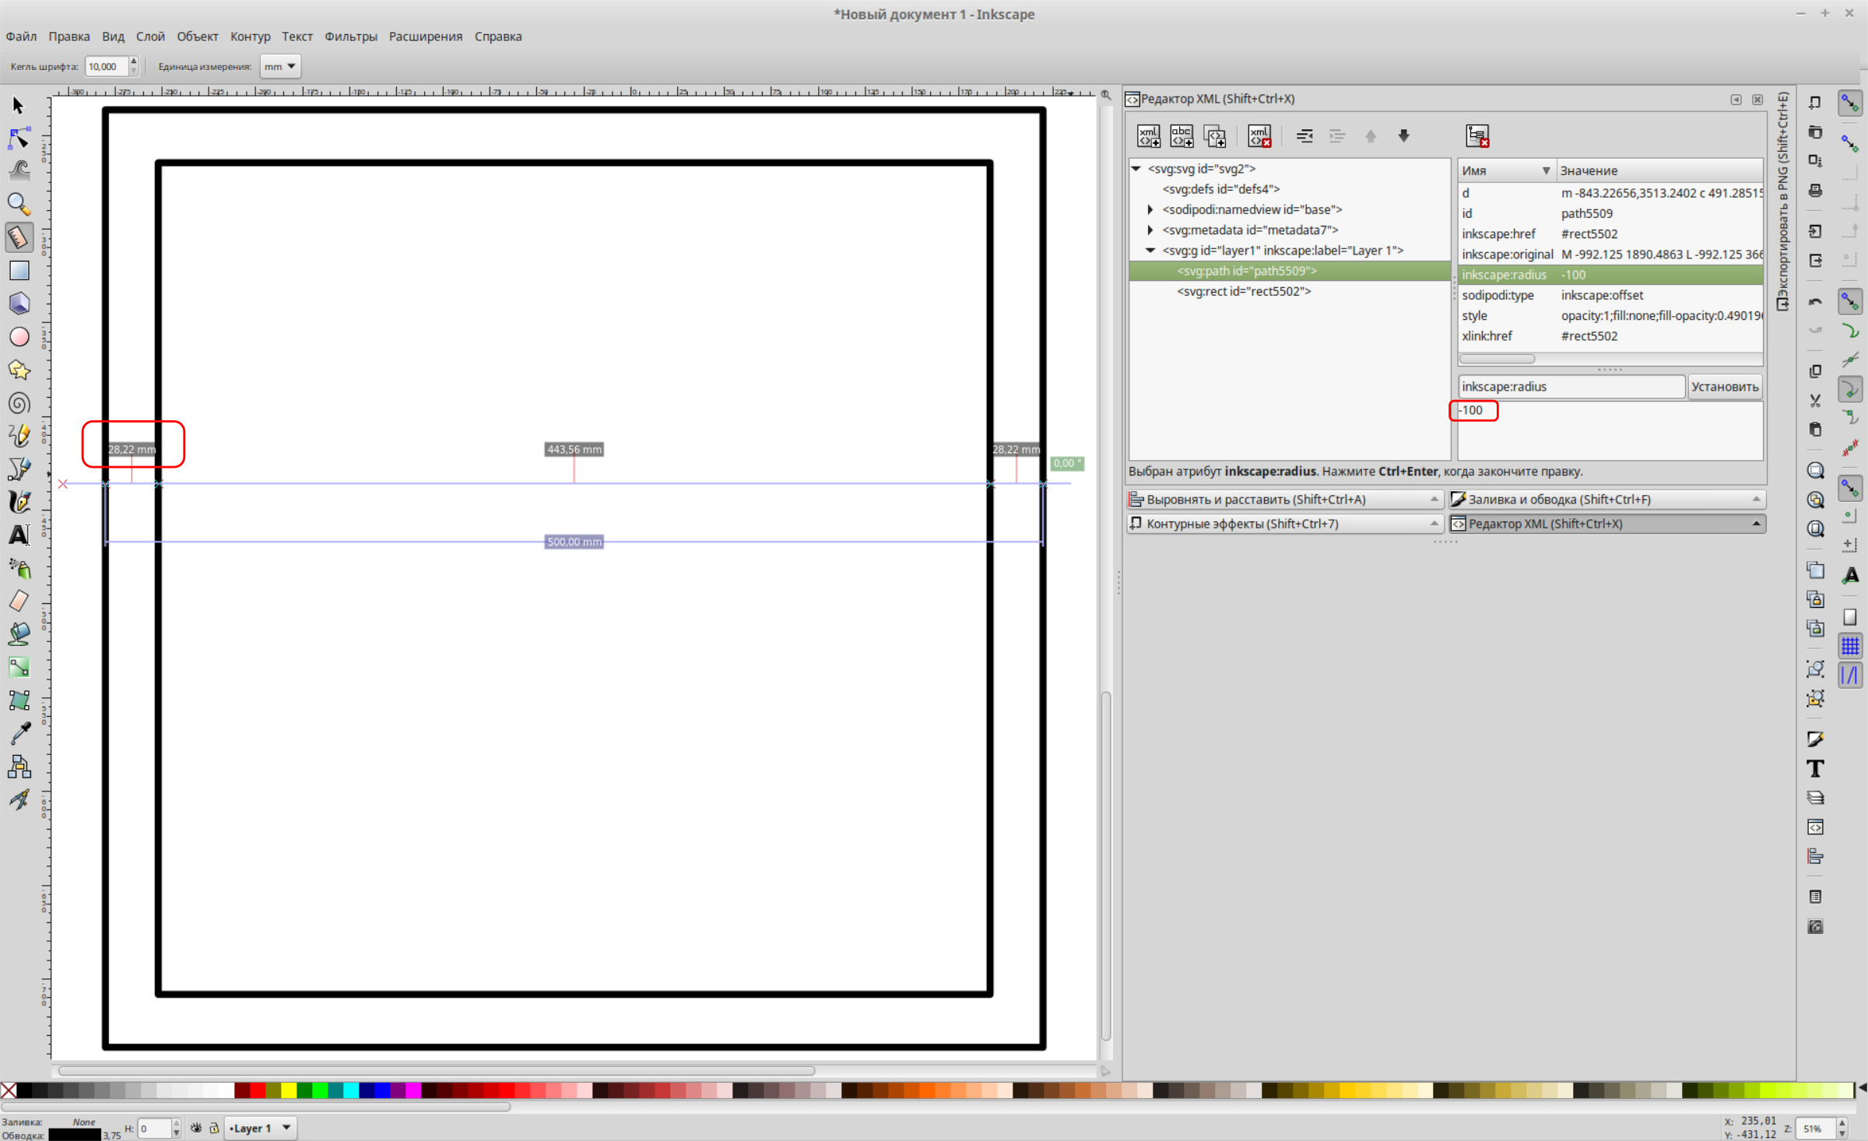Toggle layer visibility eye icon
This screenshot has height=1141, width=1868.
click(196, 1128)
